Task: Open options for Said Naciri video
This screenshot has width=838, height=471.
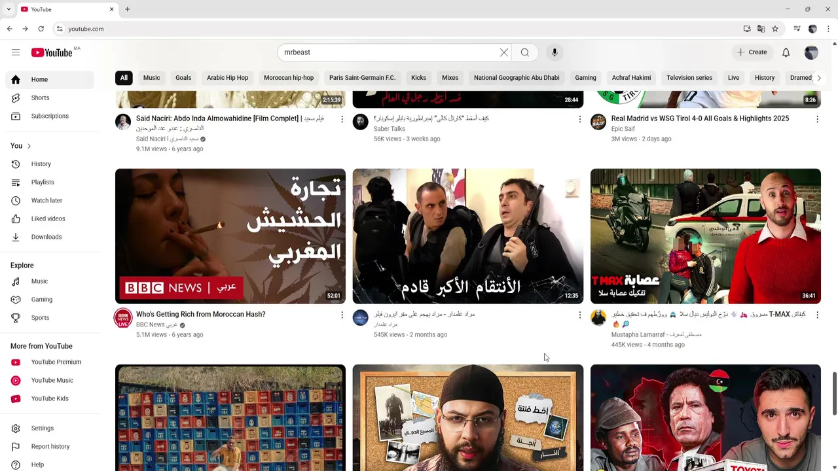Action: [x=342, y=119]
